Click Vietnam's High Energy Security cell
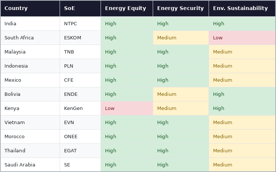 tap(181, 123)
